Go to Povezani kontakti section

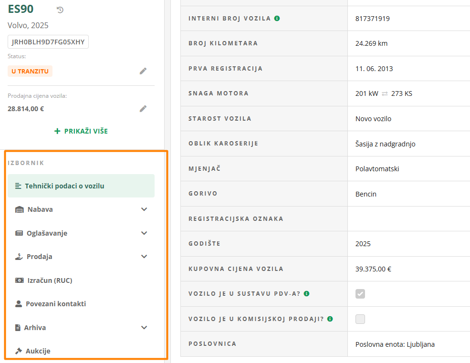(55, 304)
